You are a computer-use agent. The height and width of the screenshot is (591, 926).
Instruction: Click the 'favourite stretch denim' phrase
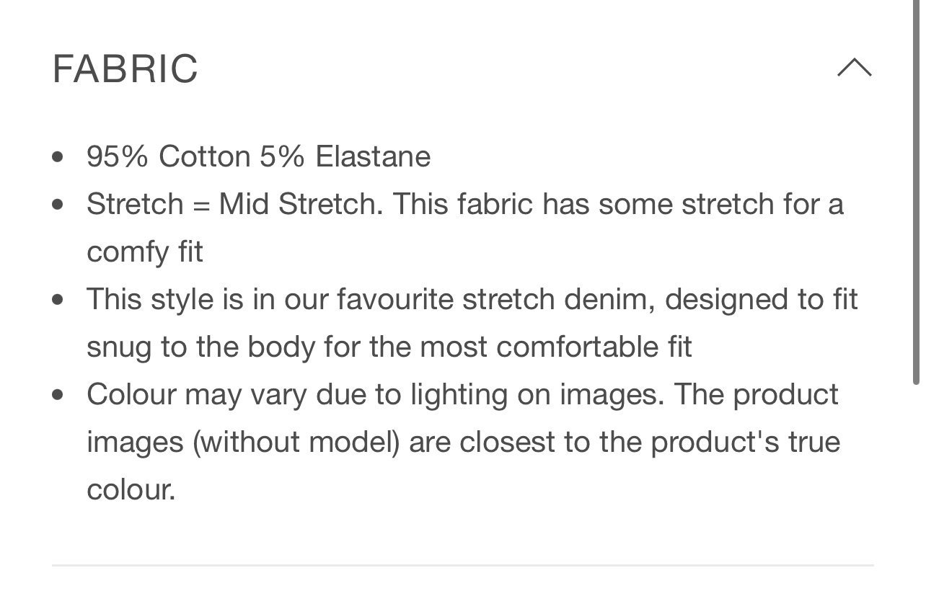pyautogui.click(x=485, y=299)
